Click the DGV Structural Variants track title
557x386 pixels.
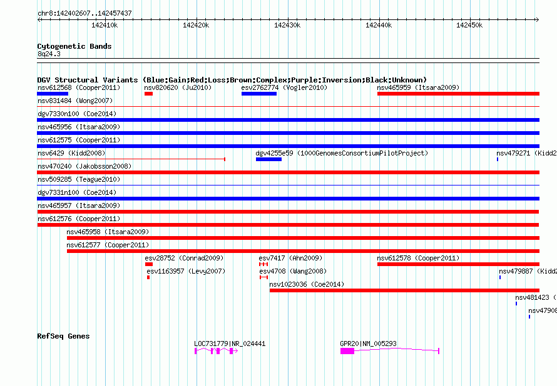[x=232, y=80]
